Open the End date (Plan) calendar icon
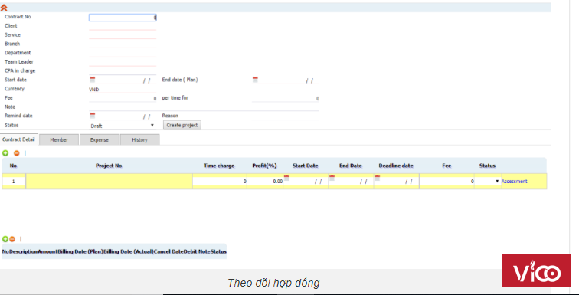 (255, 80)
